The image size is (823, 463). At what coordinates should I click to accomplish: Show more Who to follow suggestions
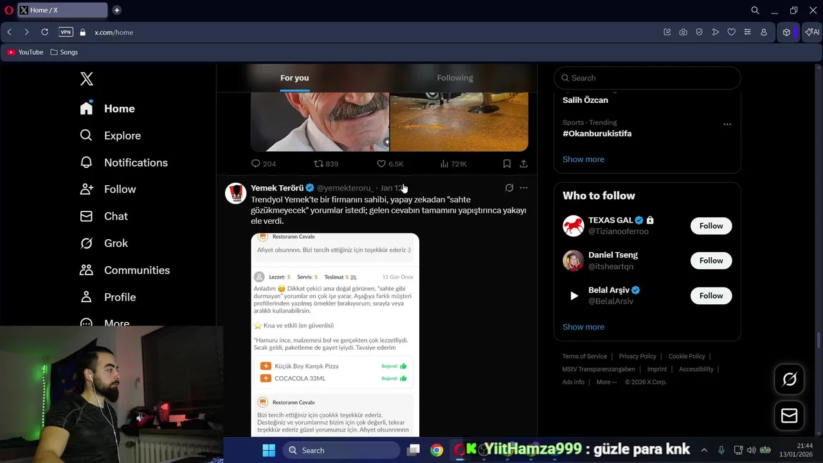click(x=583, y=327)
